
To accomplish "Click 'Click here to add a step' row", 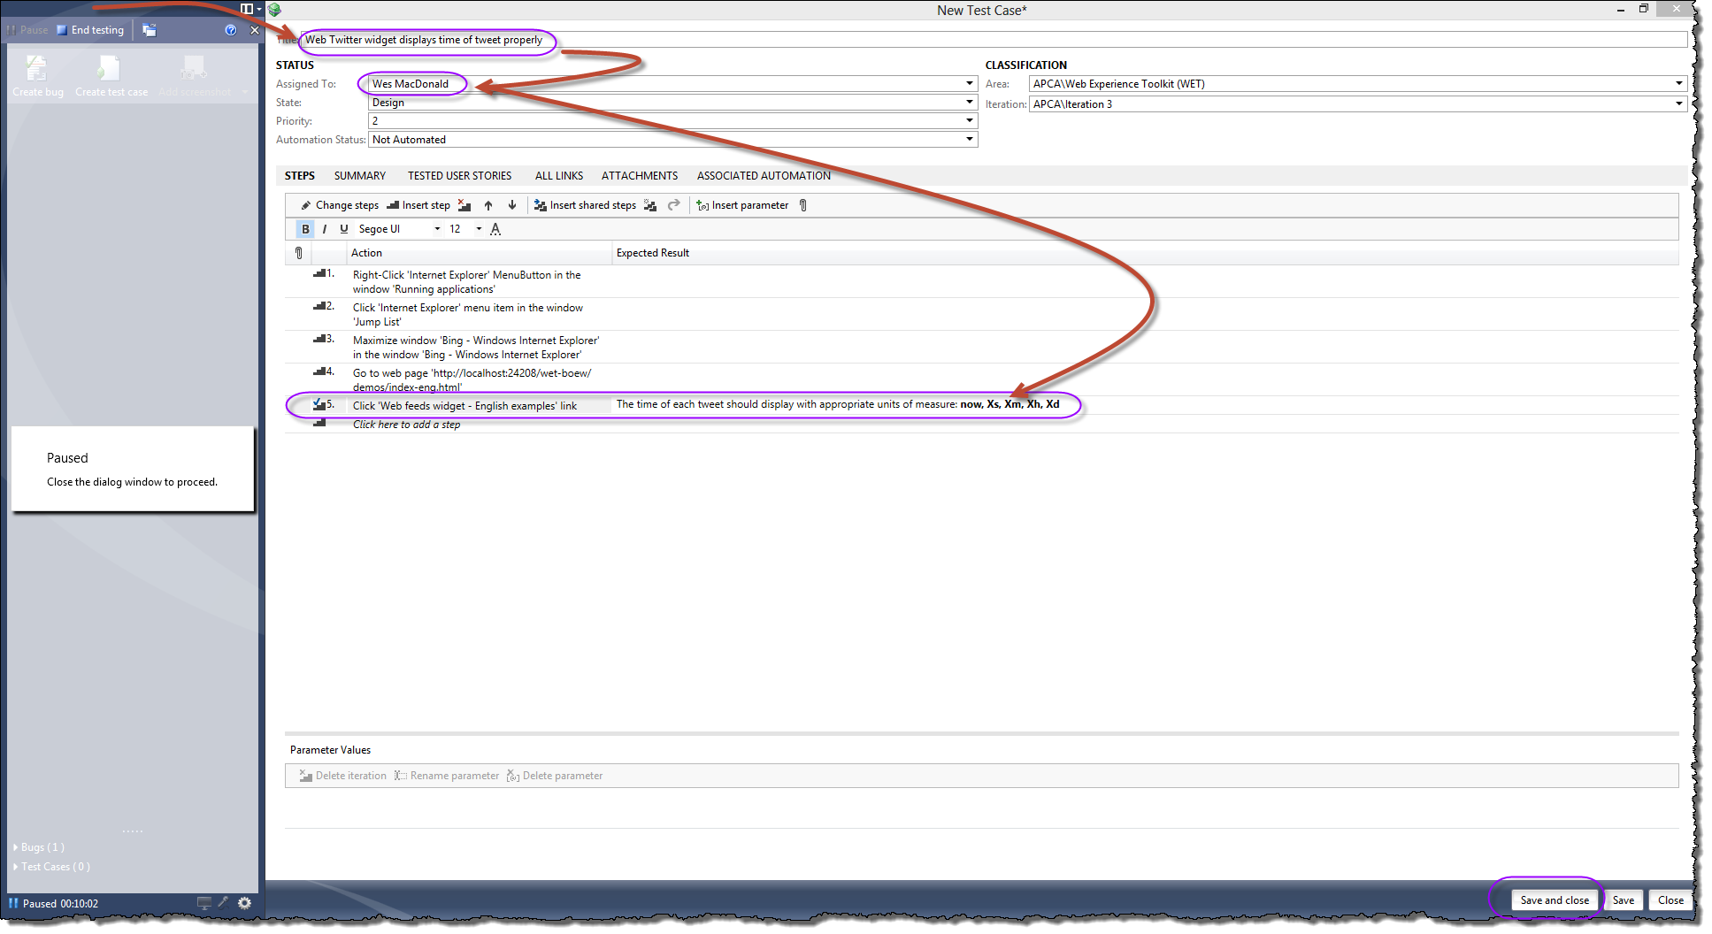I will point(406,425).
